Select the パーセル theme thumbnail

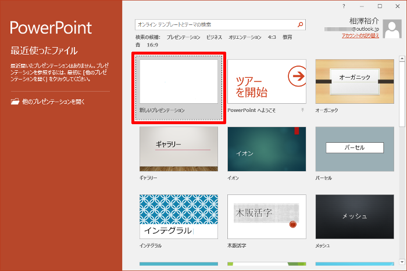pos(355,149)
